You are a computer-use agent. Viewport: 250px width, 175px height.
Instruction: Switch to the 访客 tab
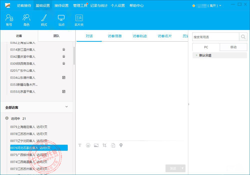pos(19,36)
